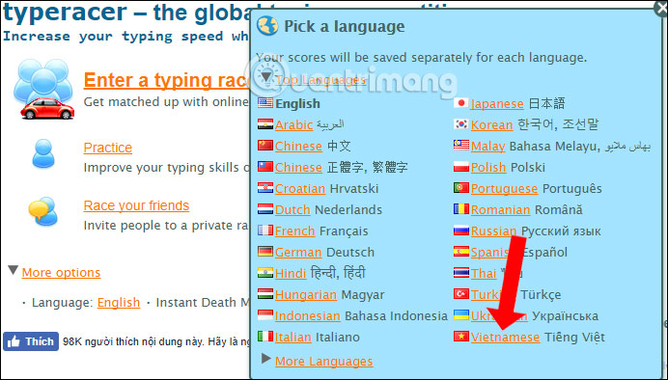
Task: Select the Hindi language link
Action: 291,273
